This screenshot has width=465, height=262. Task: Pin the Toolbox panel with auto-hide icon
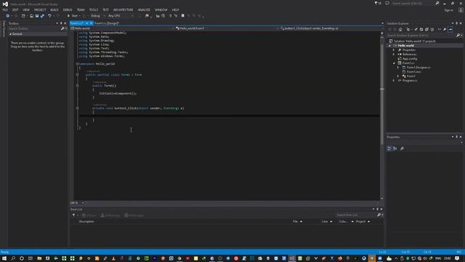pyautogui.click(x=61, y=23)
